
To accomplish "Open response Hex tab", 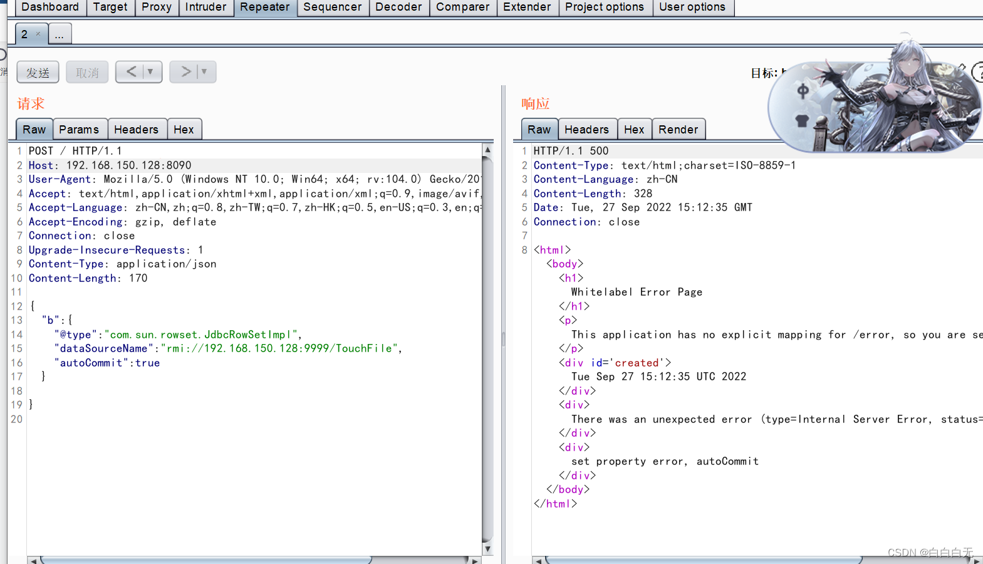I will pyautogui.click(x=635, y=129).
